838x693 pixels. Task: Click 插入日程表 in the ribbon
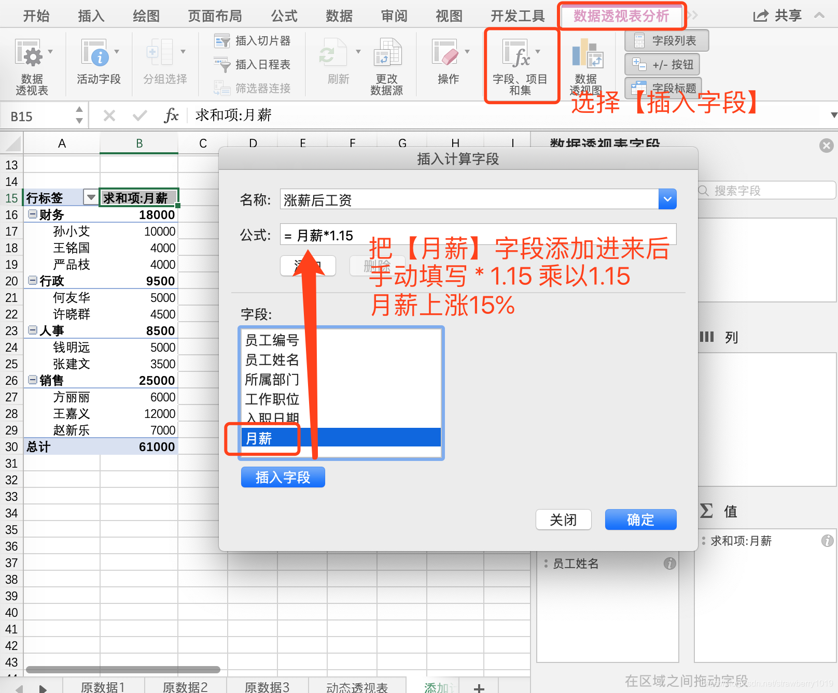[x=253, y=65]
